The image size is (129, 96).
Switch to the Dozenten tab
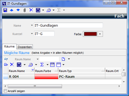25,47
